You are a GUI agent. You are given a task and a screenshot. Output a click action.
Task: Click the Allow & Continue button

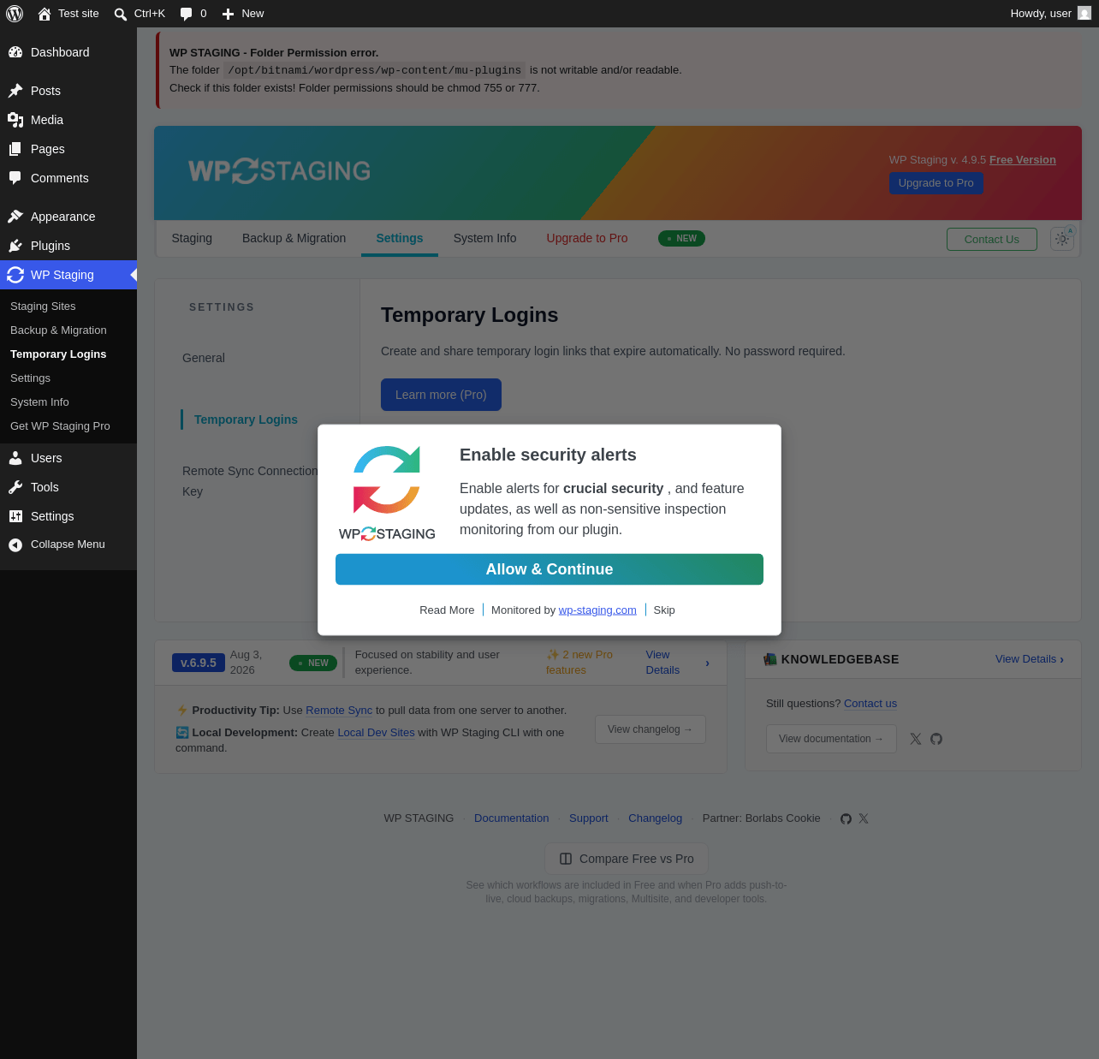[549, 569]
